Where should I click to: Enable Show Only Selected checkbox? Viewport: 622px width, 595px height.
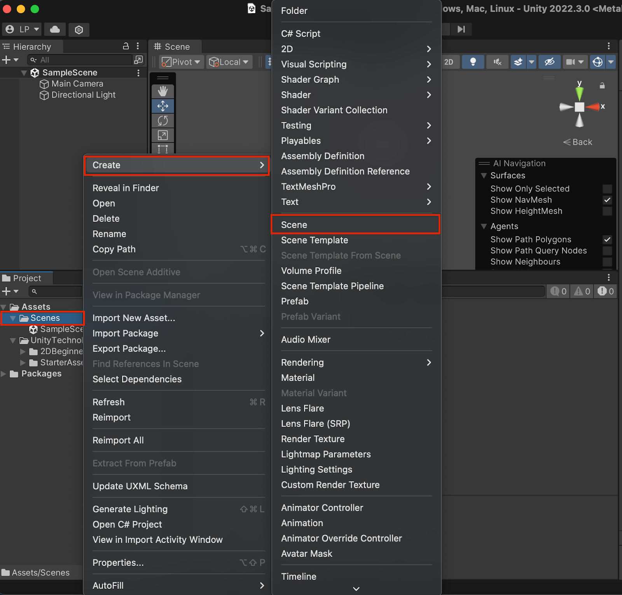coord(607,189)
